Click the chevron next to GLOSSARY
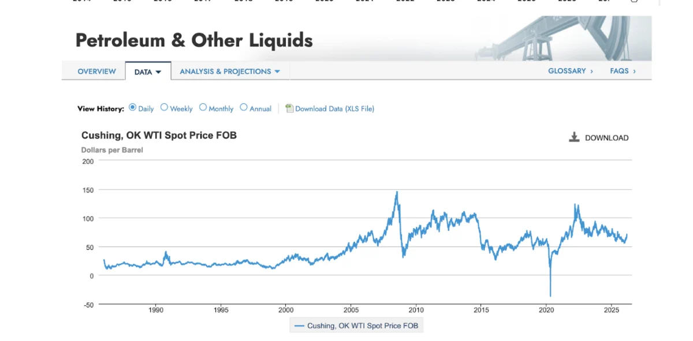Viewport: 693px width, 341px height. pos(590,71)
